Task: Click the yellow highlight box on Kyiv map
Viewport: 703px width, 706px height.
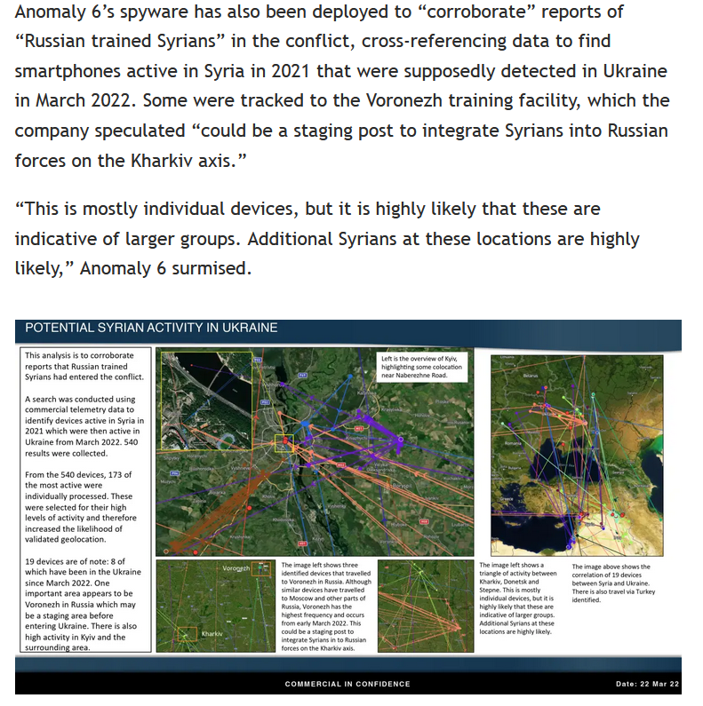Action: pyautogui.click(x=284, y=443)
